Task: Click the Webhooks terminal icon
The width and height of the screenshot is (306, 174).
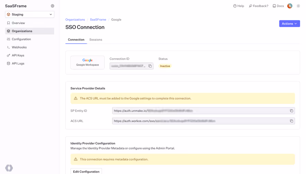Action: tap(8, 47)
